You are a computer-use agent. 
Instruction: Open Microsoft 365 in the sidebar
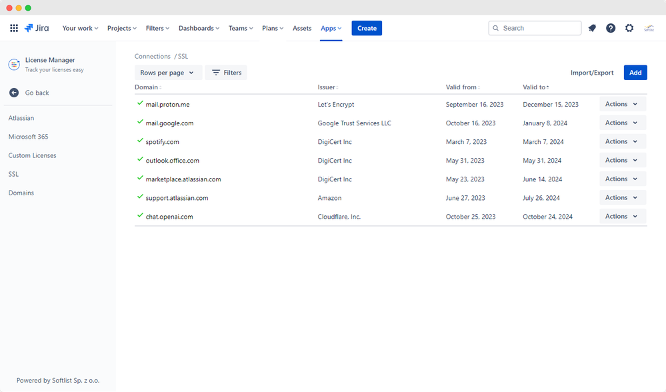click(29, 137)
